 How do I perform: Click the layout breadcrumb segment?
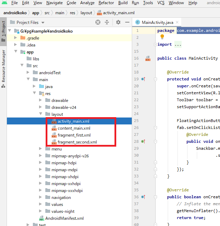pyautogui.click(x=86, y=13)
